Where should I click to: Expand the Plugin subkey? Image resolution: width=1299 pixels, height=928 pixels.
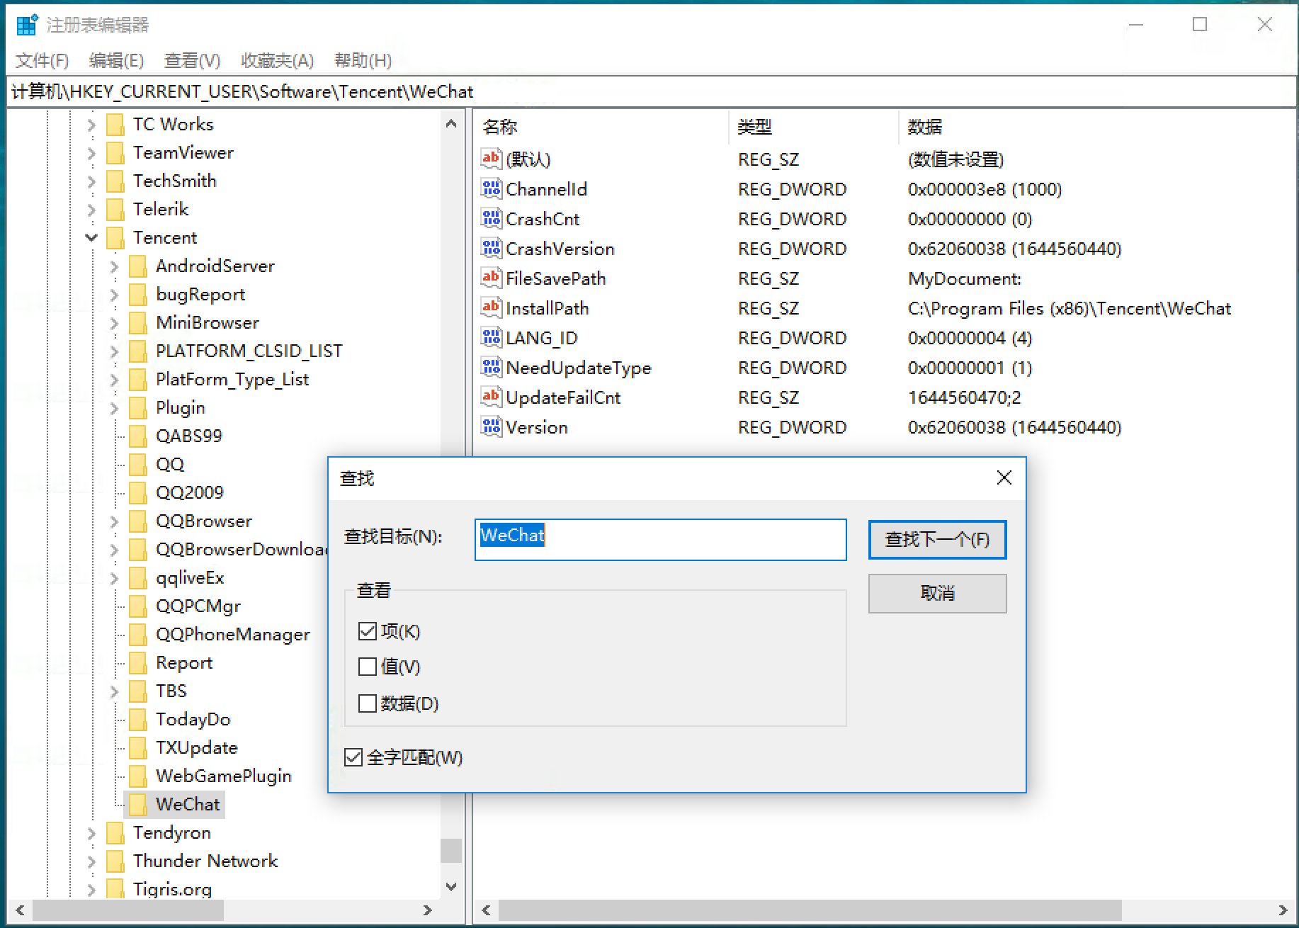[x=114, y=408]
